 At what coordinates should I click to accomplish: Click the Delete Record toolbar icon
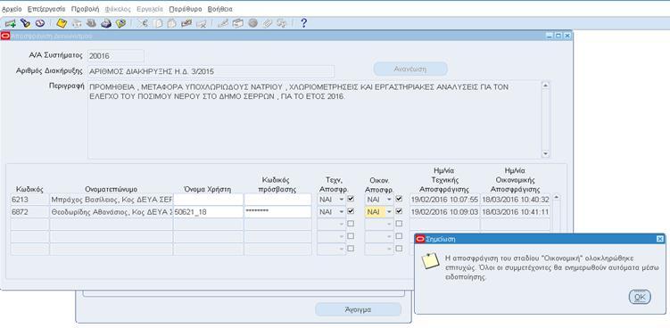[202, 23]
